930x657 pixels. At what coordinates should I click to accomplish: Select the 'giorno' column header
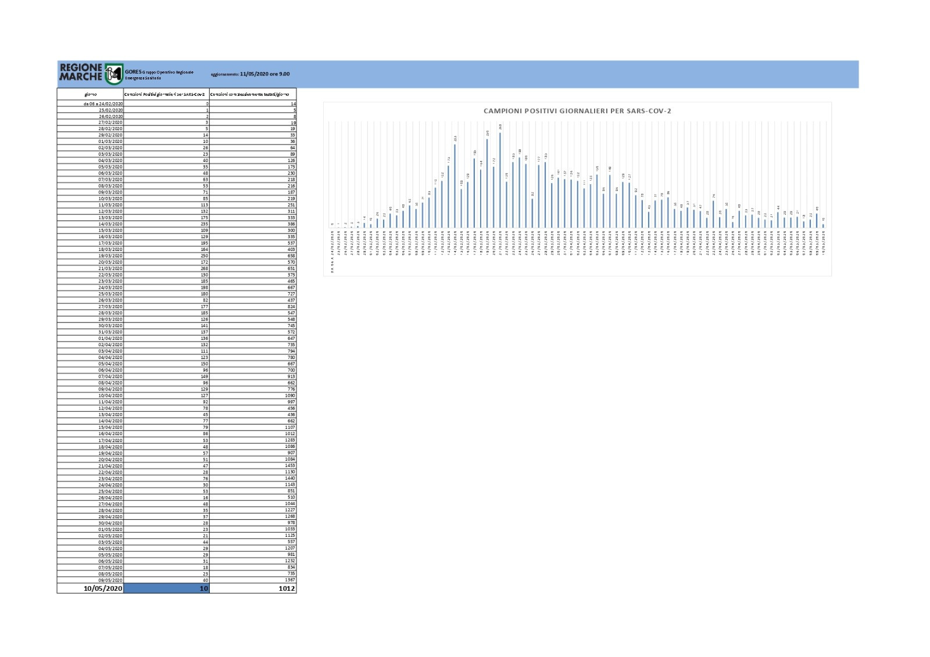pyautogui.click(x=91, y=94)
